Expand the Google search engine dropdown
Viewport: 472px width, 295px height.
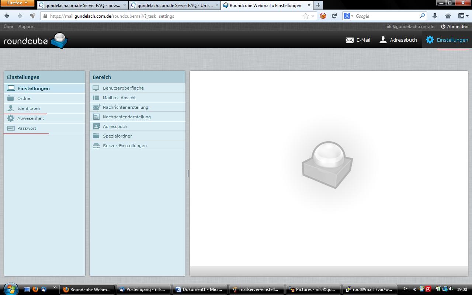click(x=348, y=16)
